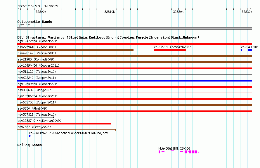Click the 32810k ruler tick label
260x168 pixels.
click(x=110, y=12)
